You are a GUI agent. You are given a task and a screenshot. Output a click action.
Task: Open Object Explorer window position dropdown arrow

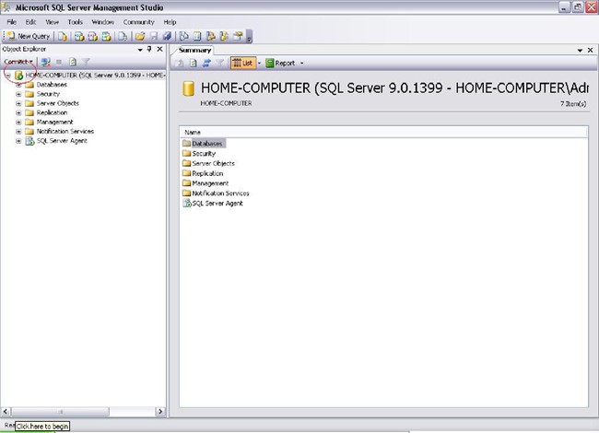click(140, 50)
